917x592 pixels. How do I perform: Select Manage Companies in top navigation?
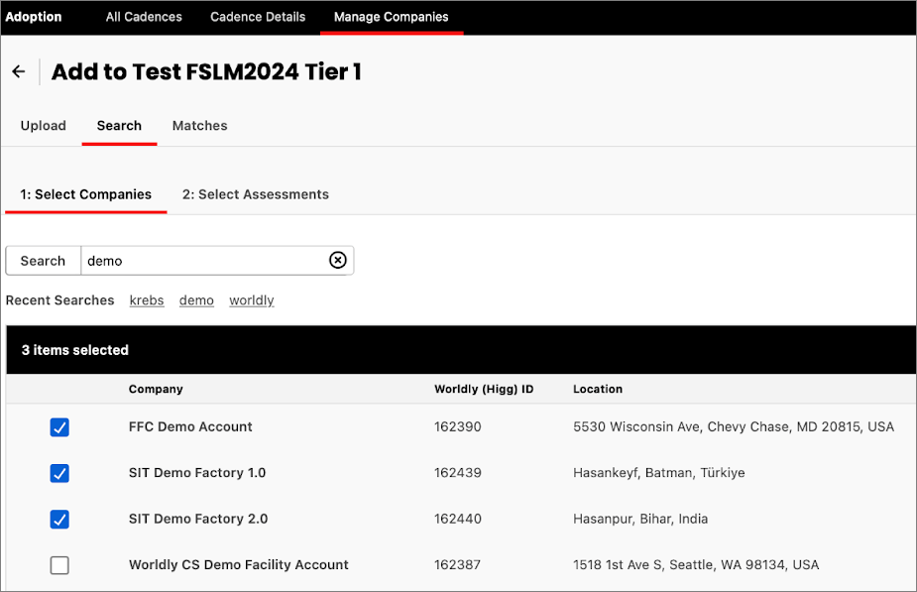coord(391,17)
